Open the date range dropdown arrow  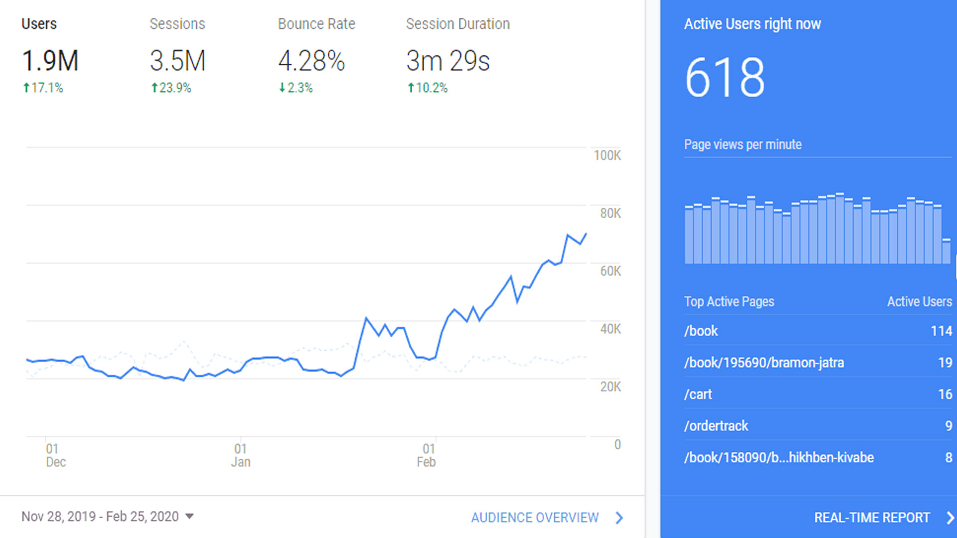pos(189,517)
